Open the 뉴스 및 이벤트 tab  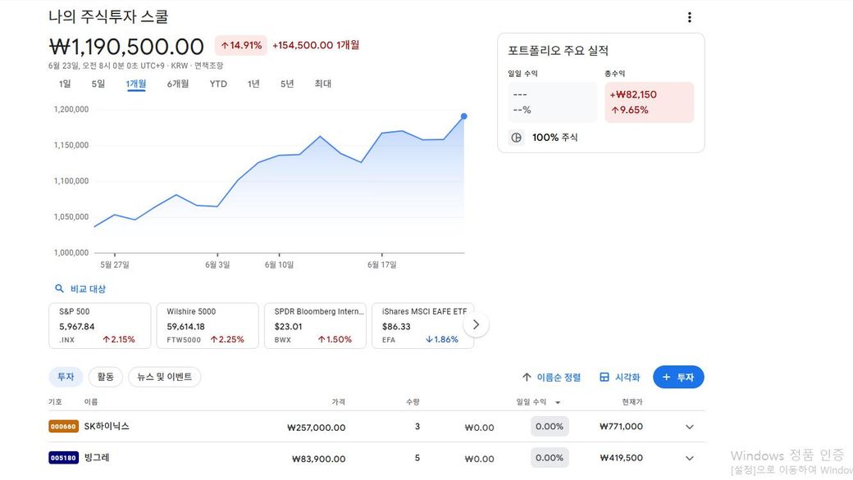tap(165, 377)
